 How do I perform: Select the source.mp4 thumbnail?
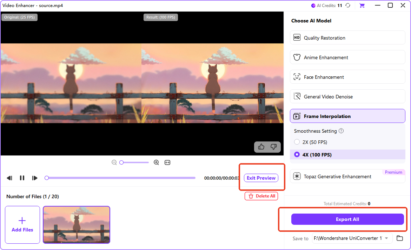(76, 224)
